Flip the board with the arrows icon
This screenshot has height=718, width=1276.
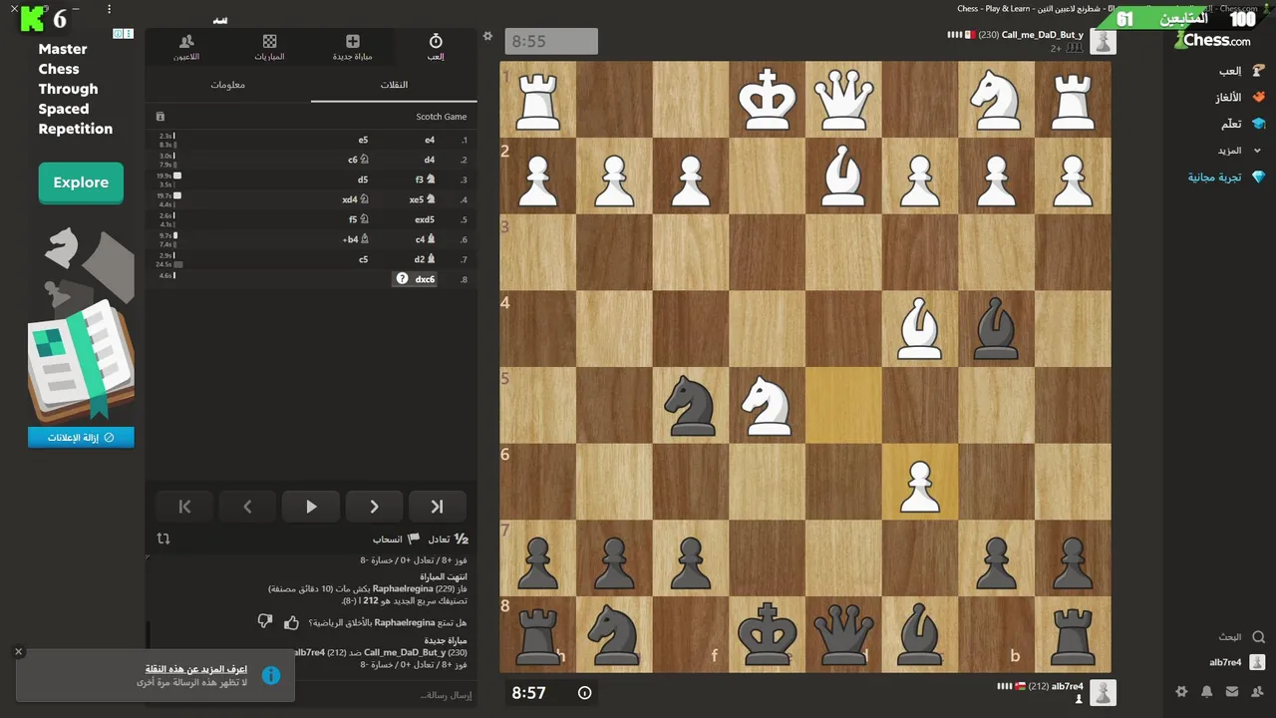[x=163, y=538]
